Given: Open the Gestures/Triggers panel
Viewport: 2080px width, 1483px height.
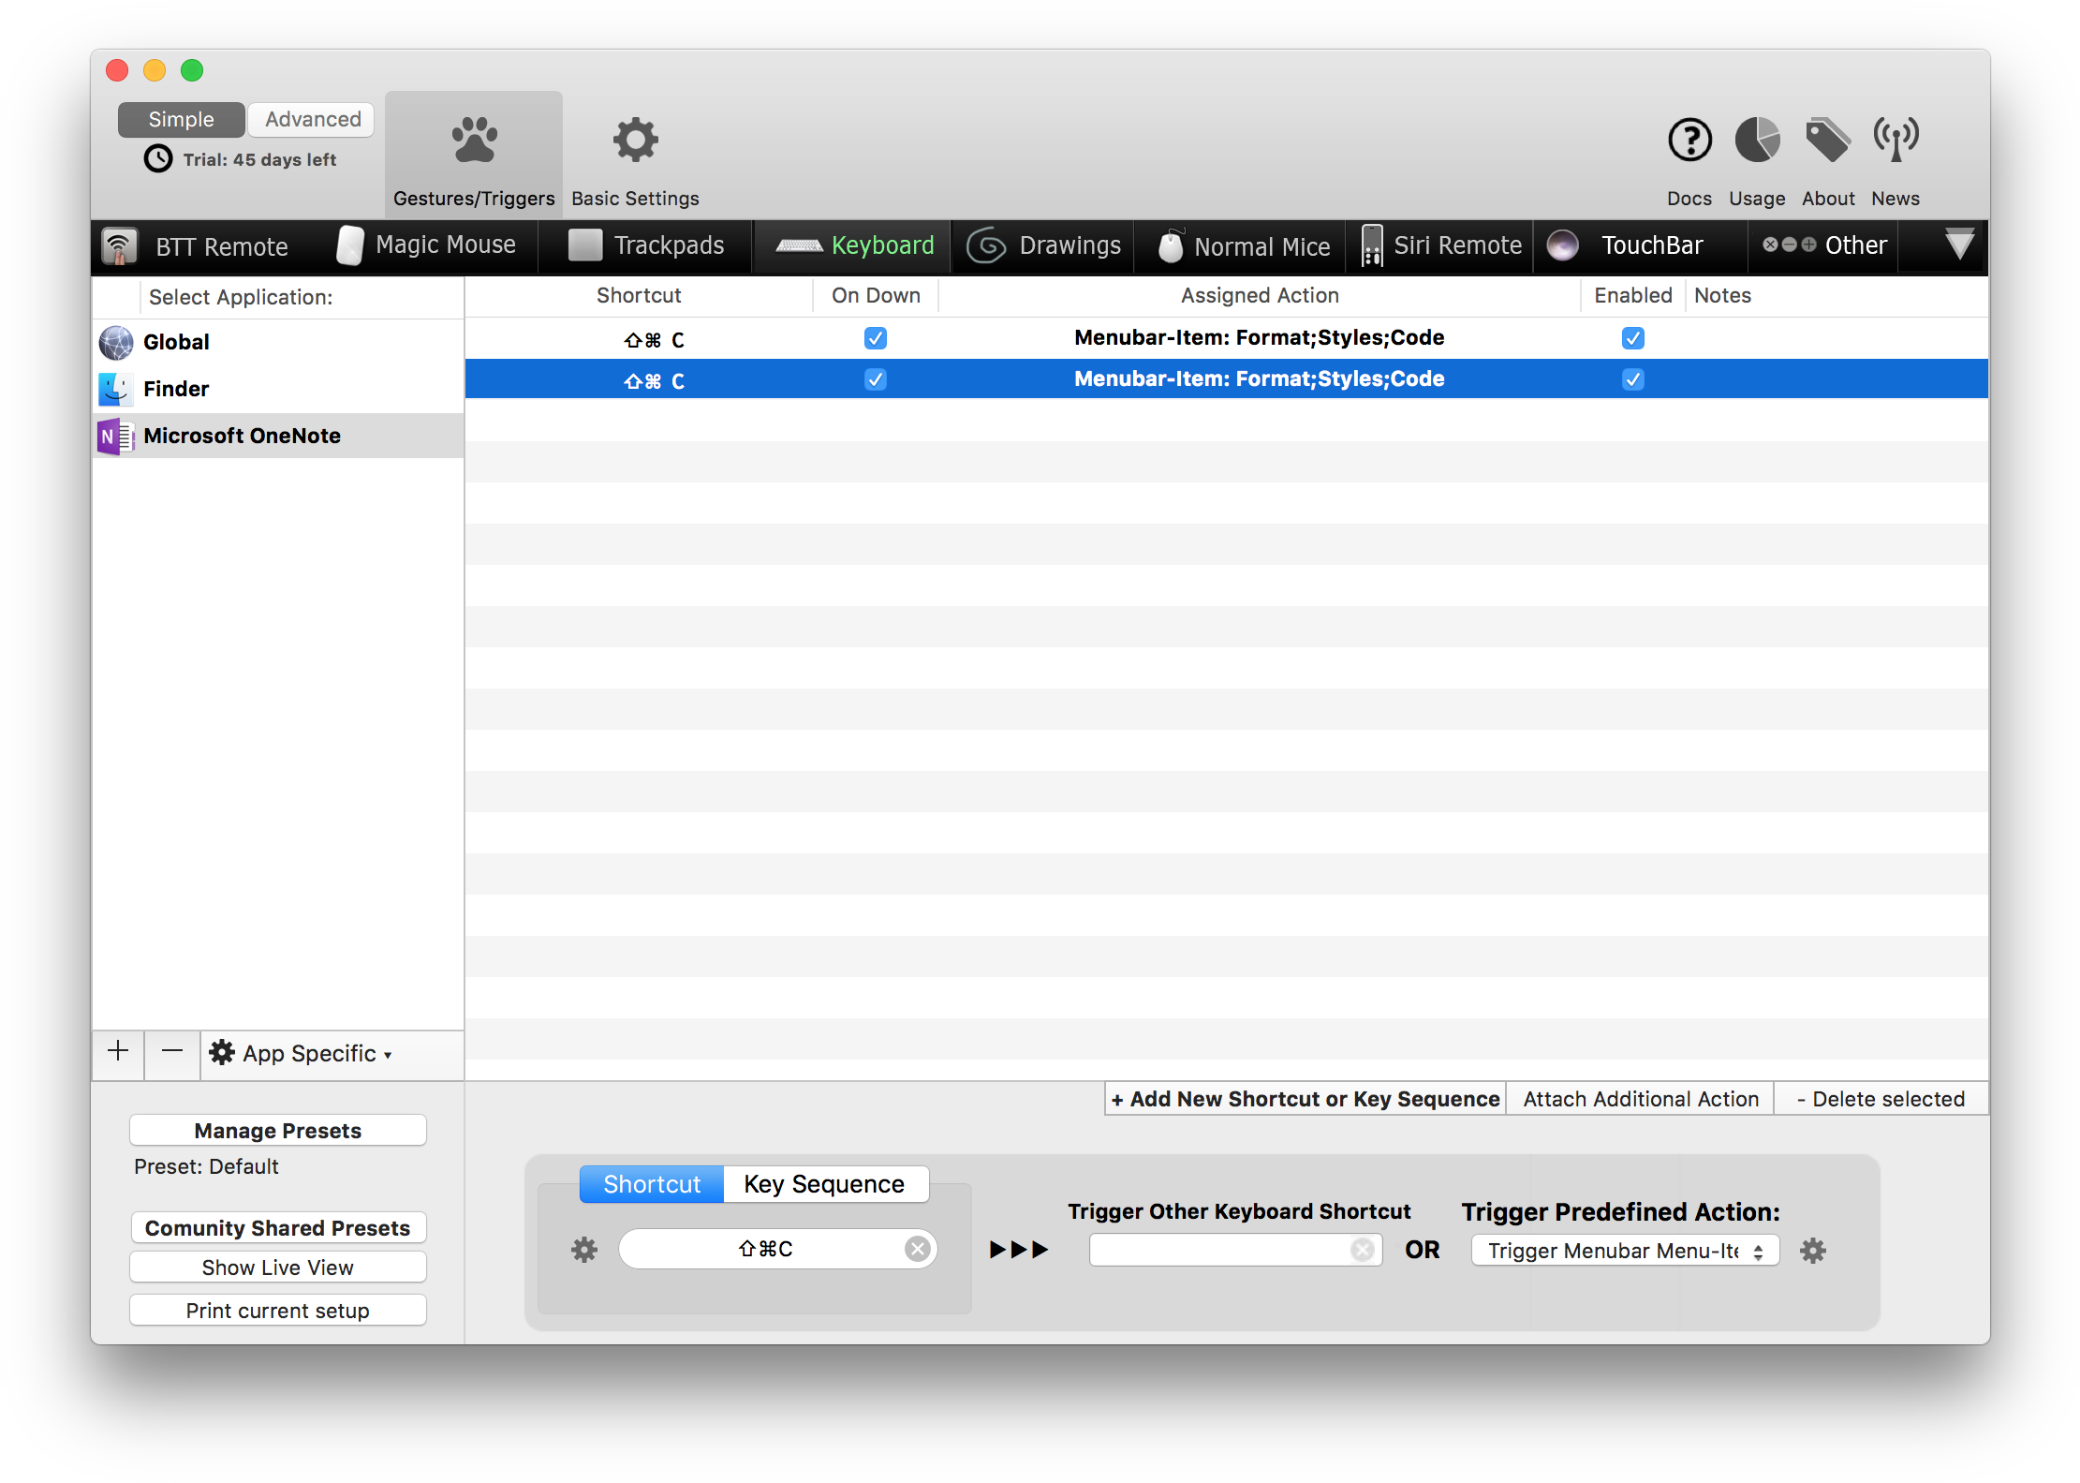Looking at the screenshot, I should tap(473, 155).
